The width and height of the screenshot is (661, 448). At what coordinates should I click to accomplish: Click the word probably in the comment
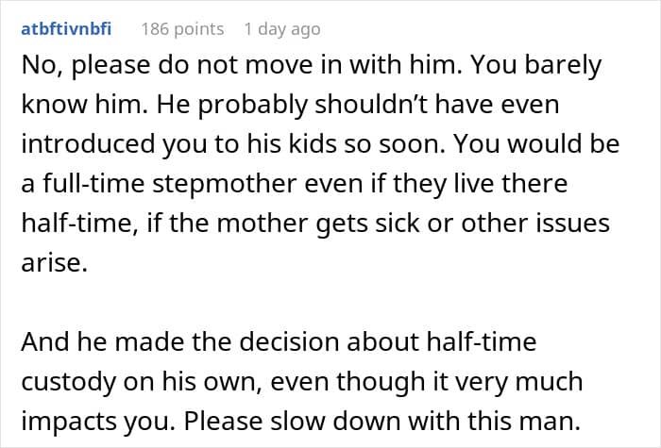[x=252, y=106]
